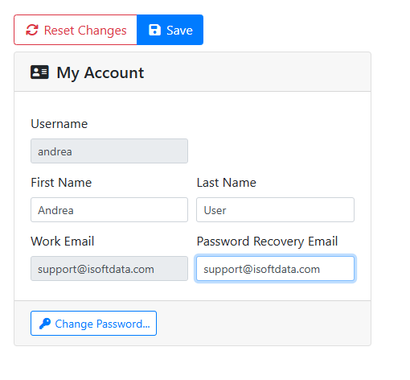The height and width of the screenshot is (380, 410).
Task: Click the blue Save button
Action: coord(170,30)
